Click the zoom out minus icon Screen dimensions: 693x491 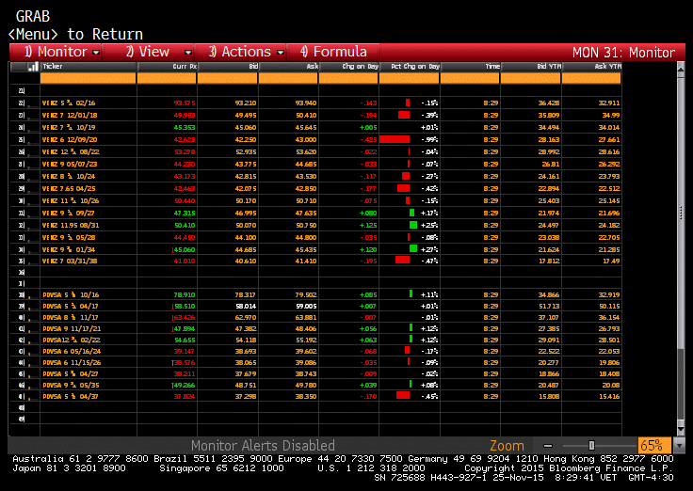coord(548,446)
